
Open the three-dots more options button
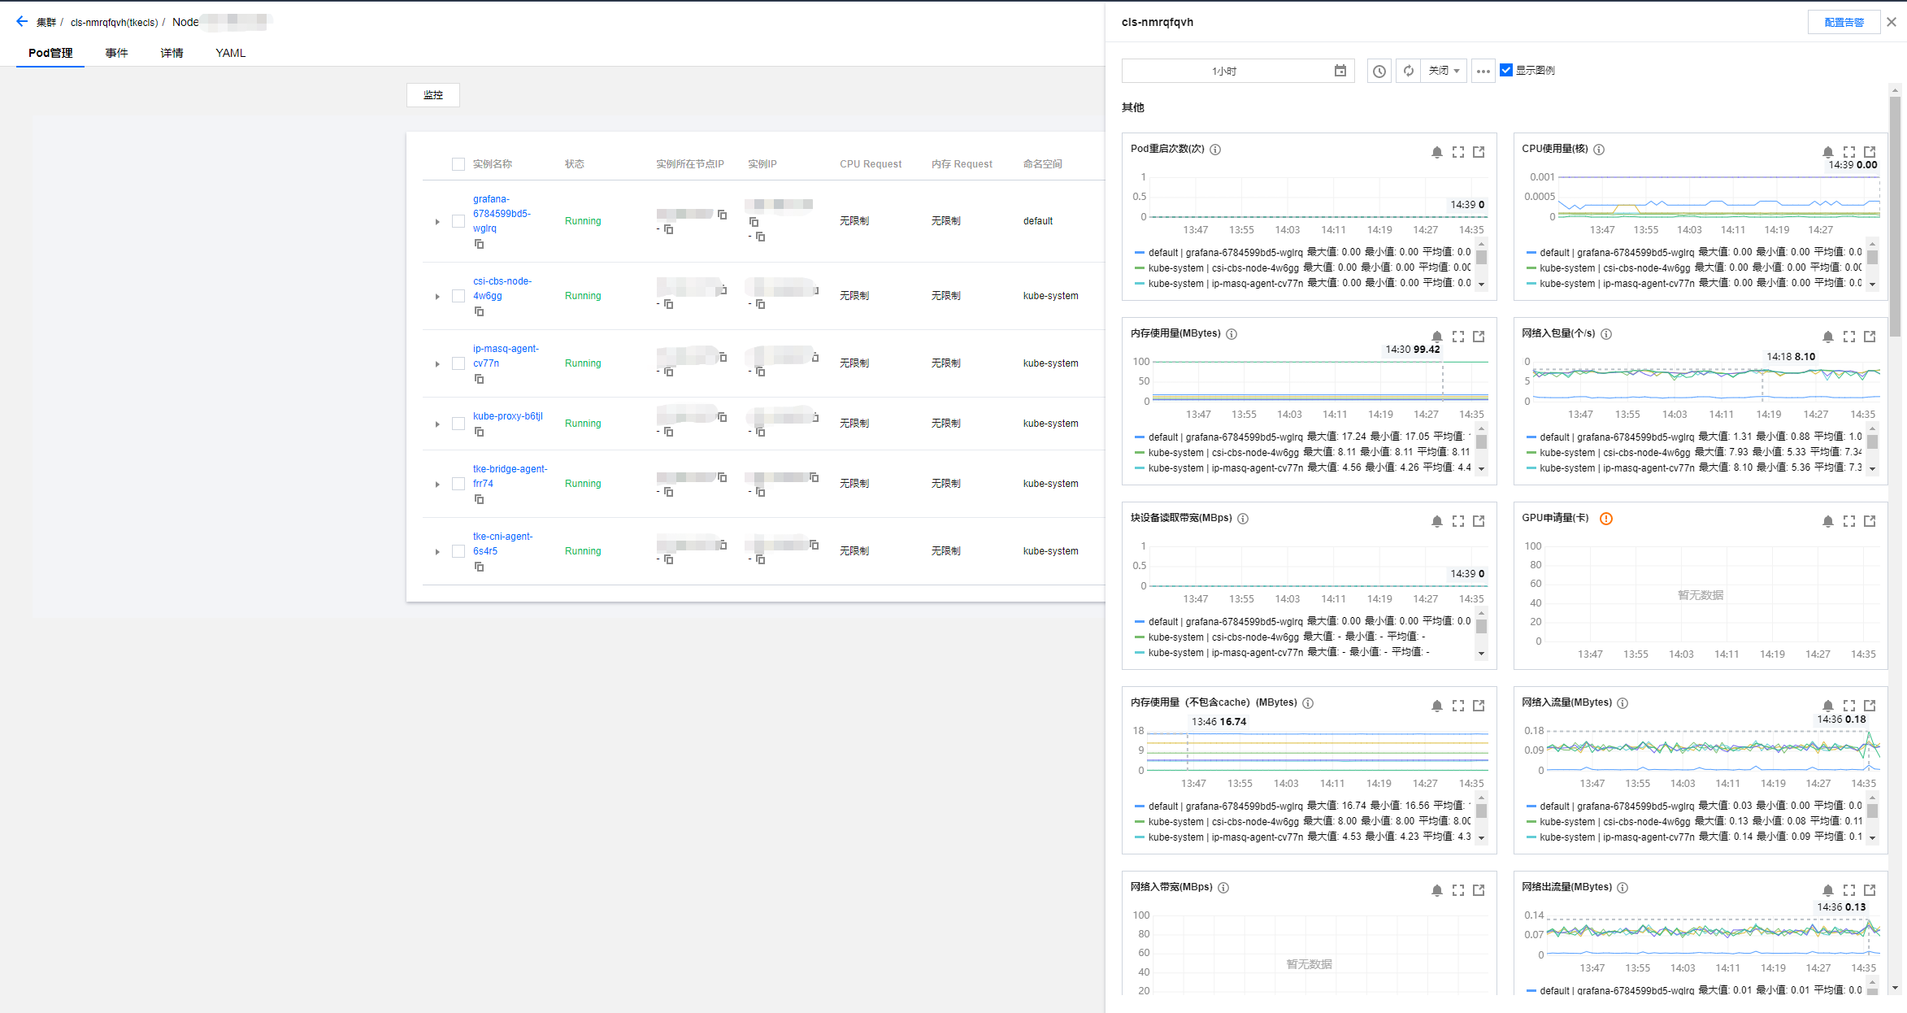1483,71
